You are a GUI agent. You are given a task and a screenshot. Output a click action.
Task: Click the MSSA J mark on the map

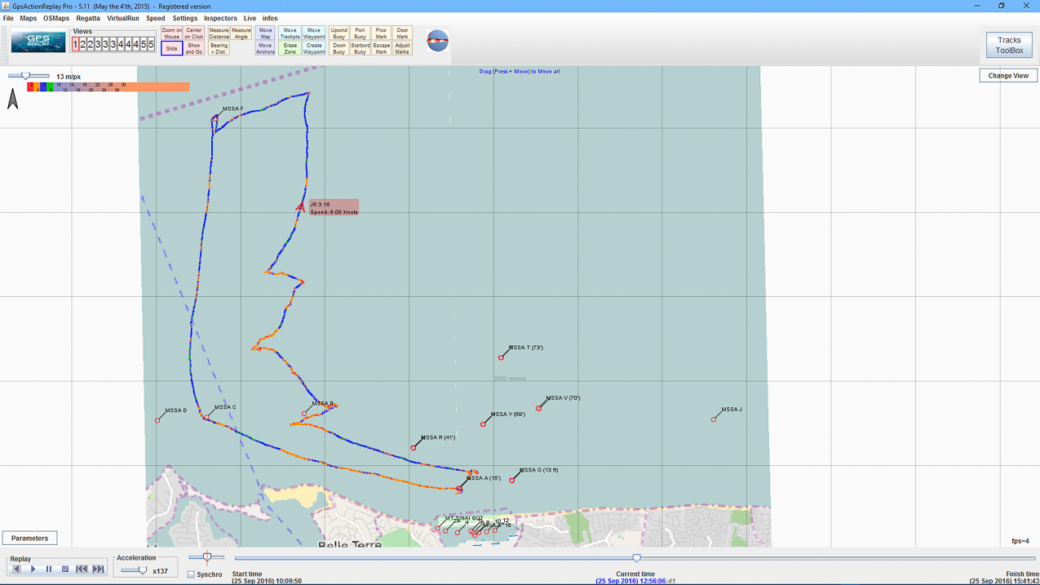click(x=714, y=419)
